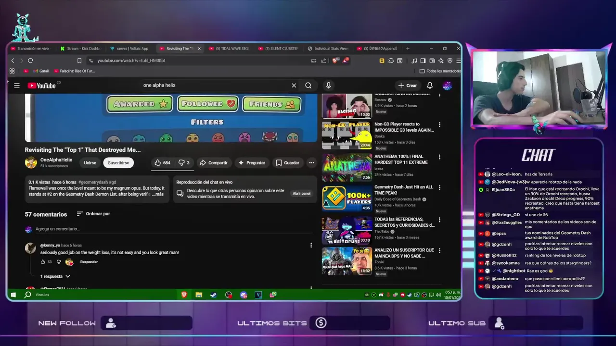Open Brave browser from taskbar
Screen dimensions: 616x346
[184, 295]
